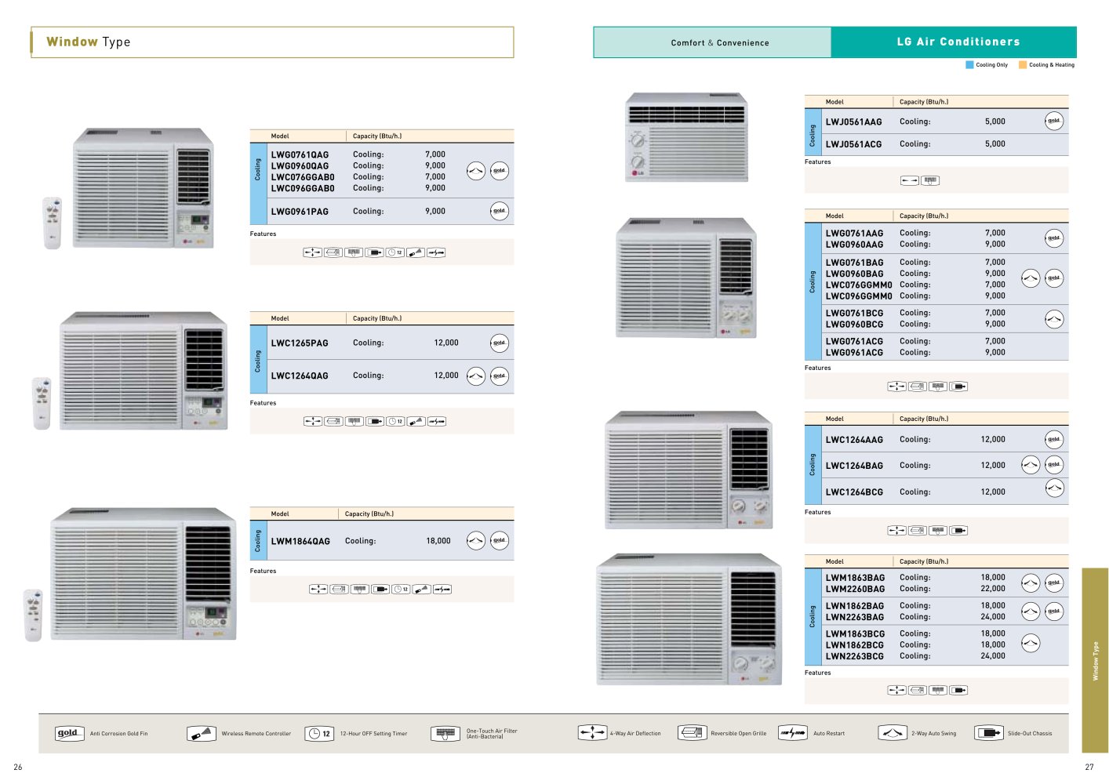
Task: Select the One-Touch Air Filter legend icon
Action: [445, 734]
